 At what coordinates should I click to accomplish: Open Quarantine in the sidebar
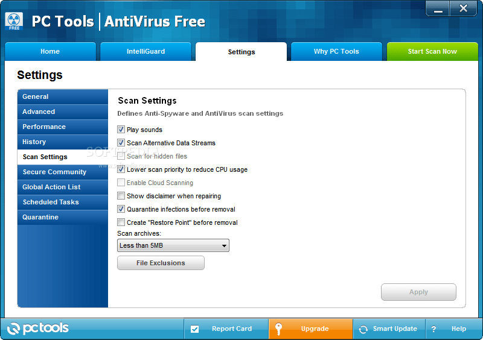(x=63, y=217)
